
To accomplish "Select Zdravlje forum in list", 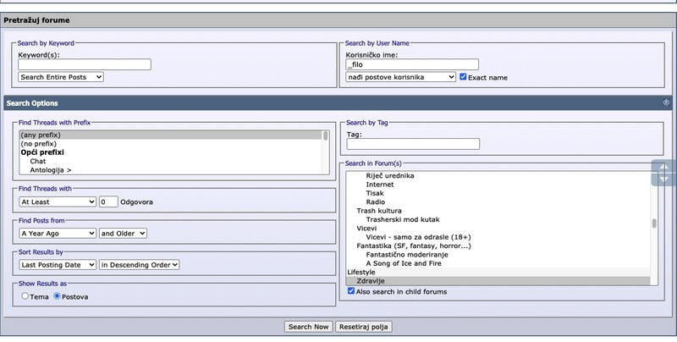I will [x=498, y=281].
